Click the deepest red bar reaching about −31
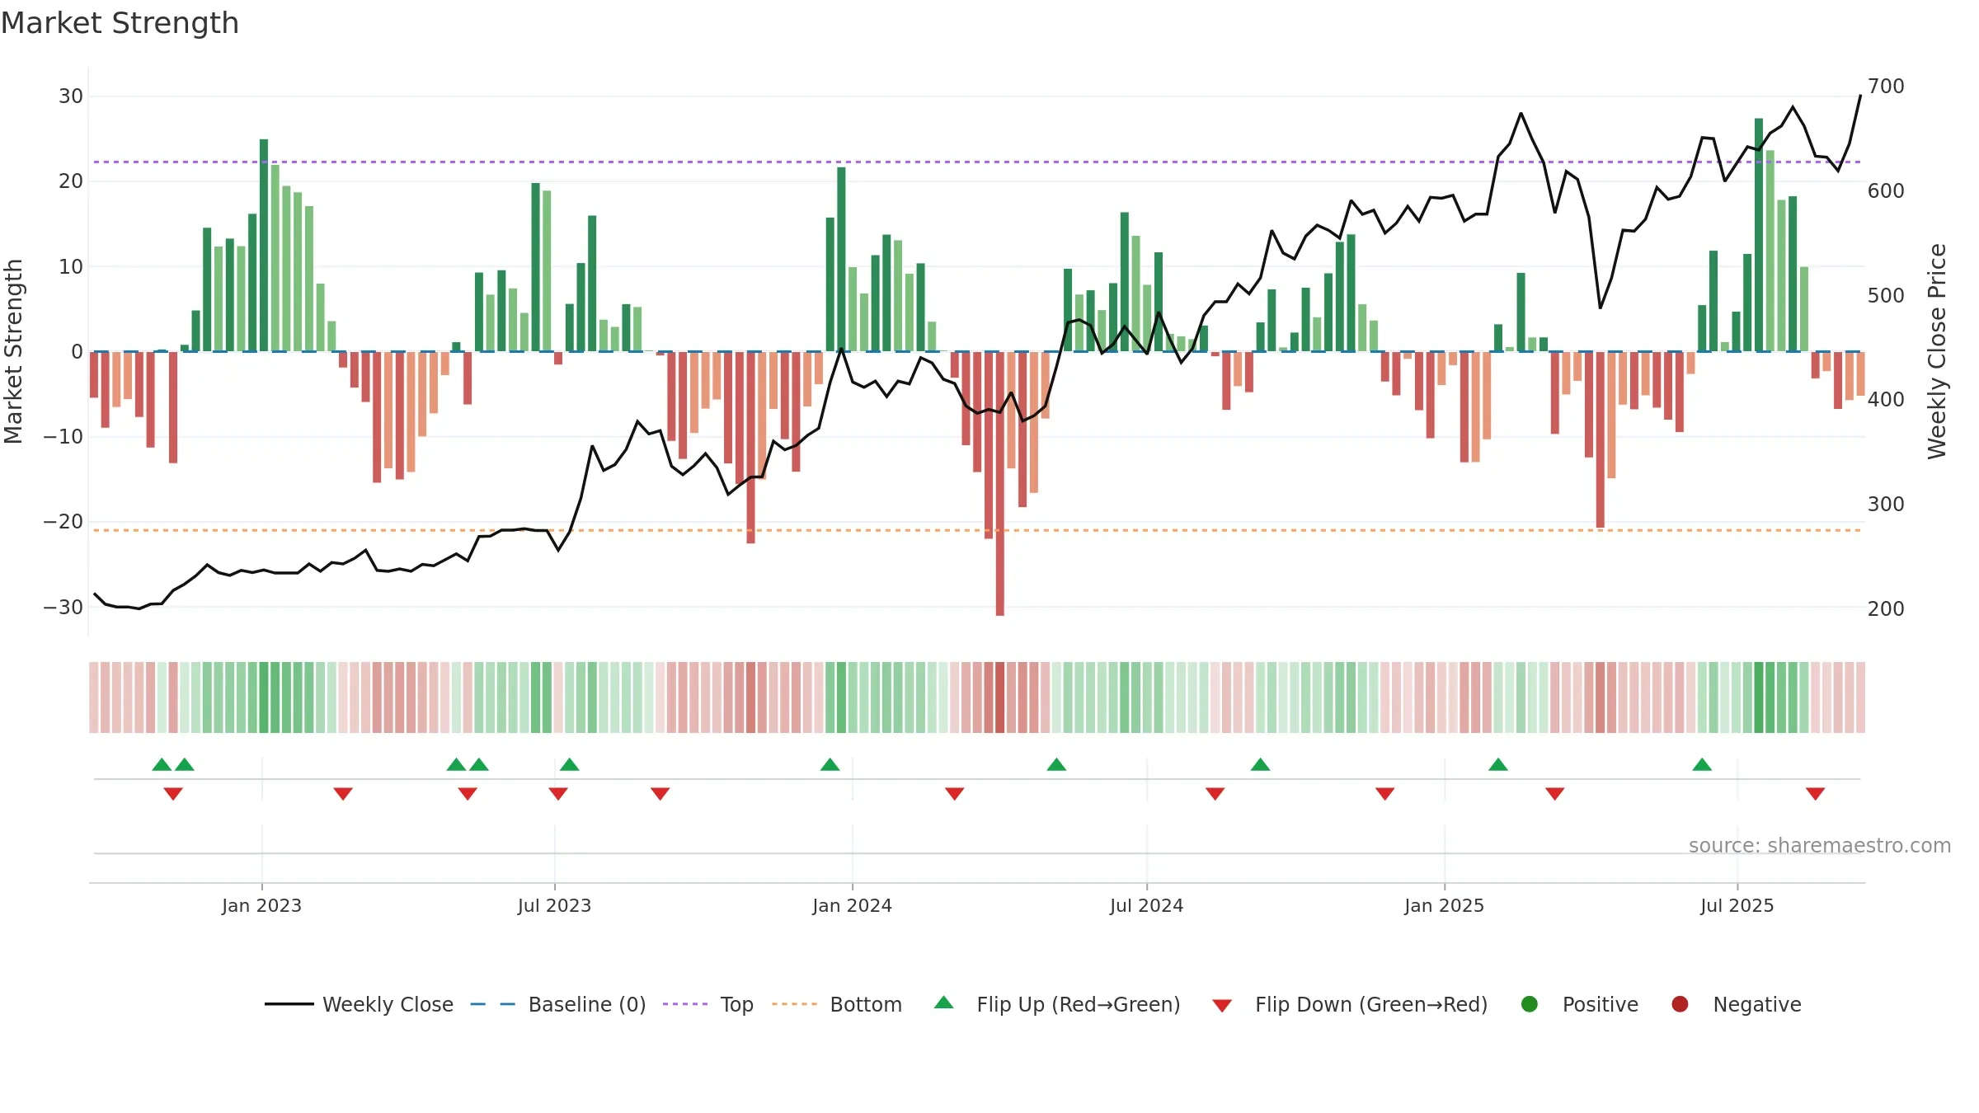 999,483
